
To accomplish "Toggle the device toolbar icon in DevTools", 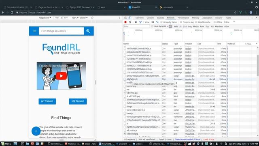I will (x=129, y=18).
